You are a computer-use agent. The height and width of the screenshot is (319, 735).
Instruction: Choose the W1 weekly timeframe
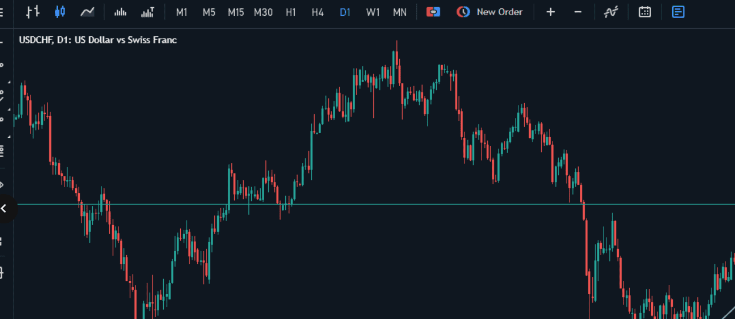point(373,12)
